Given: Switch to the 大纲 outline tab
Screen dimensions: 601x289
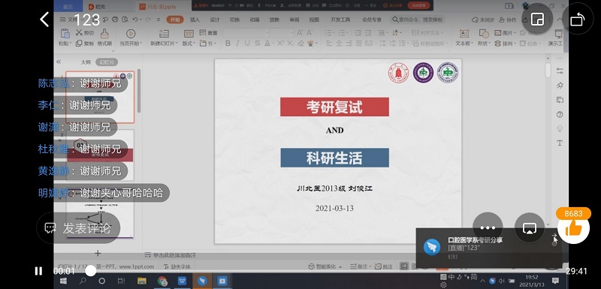Looking at the screenshot, I should [x=86, y=62].
